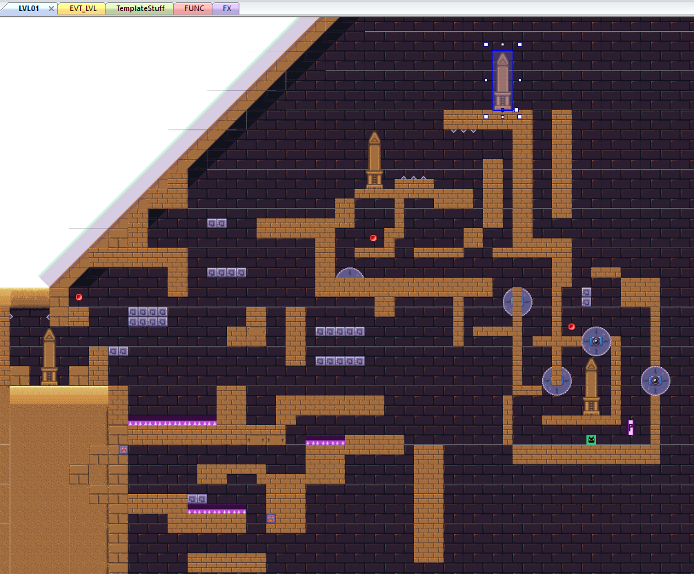Select the red-faced enemy block beside the sand wall
This screenshot has width=694, height=574.
tap(123, 450)
